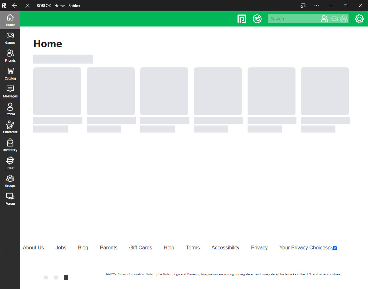Toggle the groups filter in the search bar
Viewport: 368px width, 289px height.
coord(344,19)
